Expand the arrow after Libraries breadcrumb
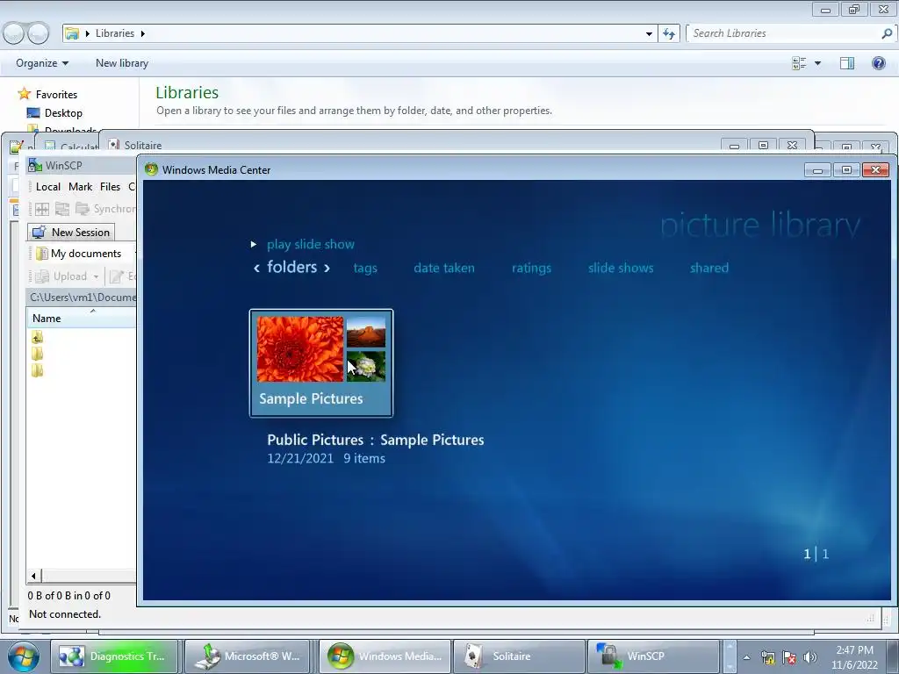Screen dimensions: 899x674 click(x=143, y=34)
